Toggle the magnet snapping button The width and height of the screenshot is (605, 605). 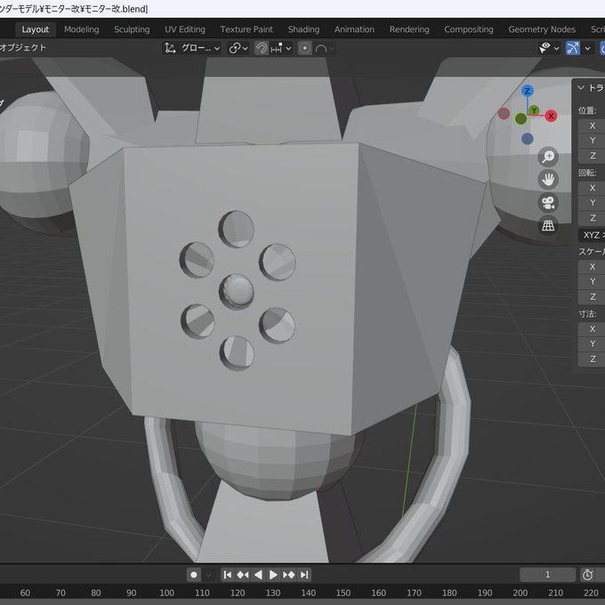262,48
